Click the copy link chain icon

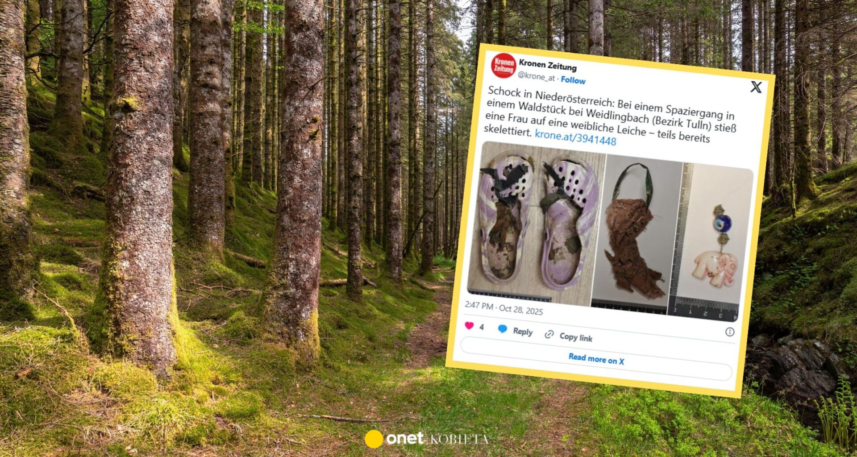(549, 334)
